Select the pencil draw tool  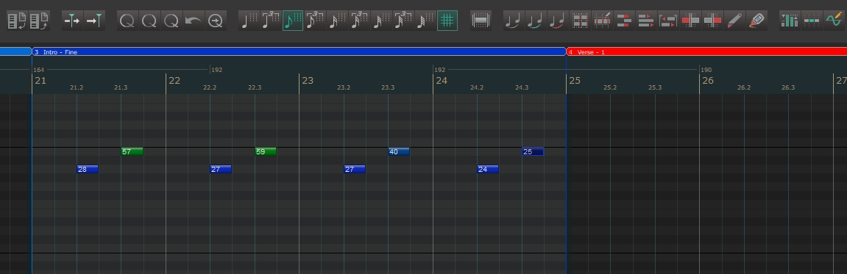(735, 21)
